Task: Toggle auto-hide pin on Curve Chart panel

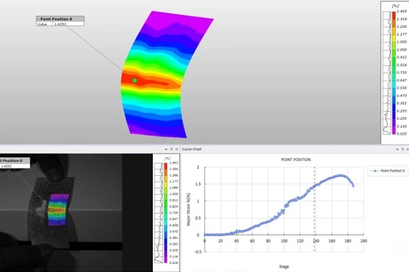Action: 402,149
